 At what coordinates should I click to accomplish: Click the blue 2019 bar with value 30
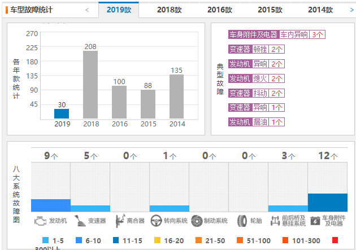click(62, 114)
